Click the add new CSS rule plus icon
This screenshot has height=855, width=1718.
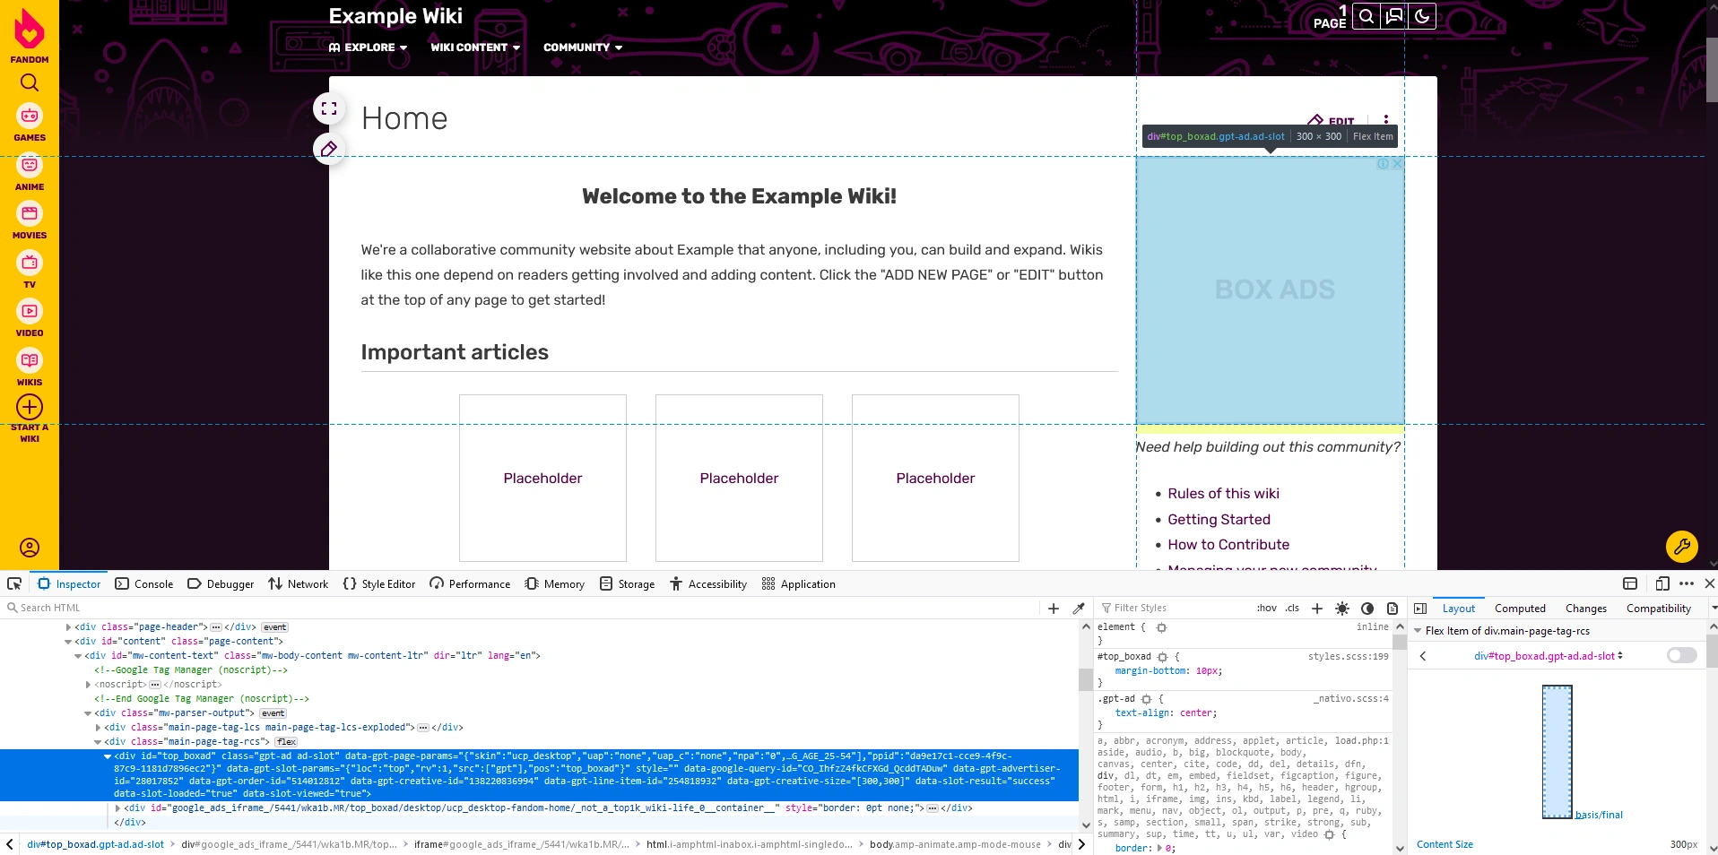click(1316, 608)
